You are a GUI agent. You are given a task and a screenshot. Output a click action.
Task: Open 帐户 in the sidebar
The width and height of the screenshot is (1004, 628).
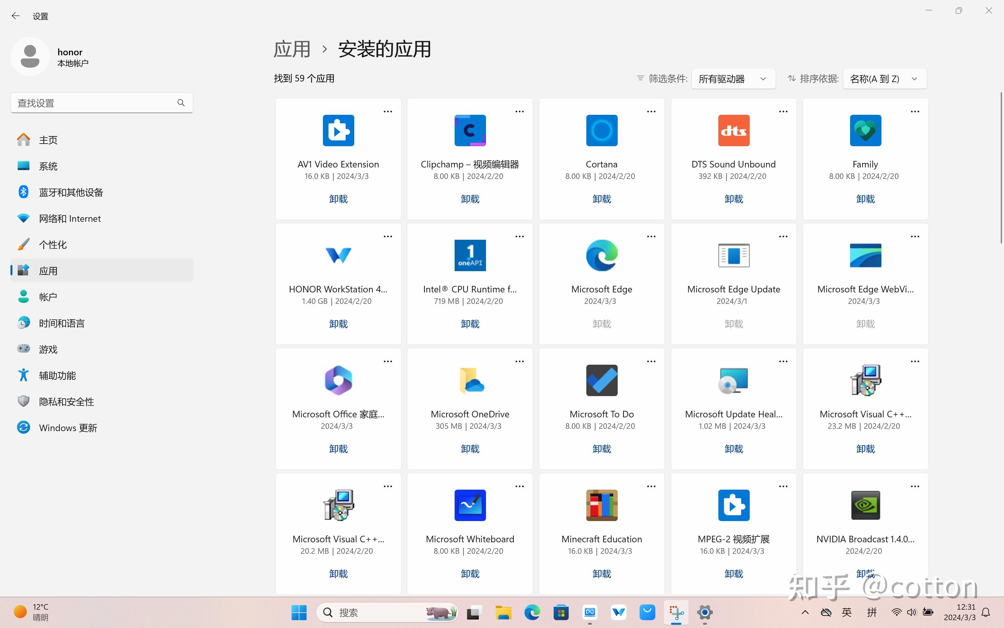(102, 297)
